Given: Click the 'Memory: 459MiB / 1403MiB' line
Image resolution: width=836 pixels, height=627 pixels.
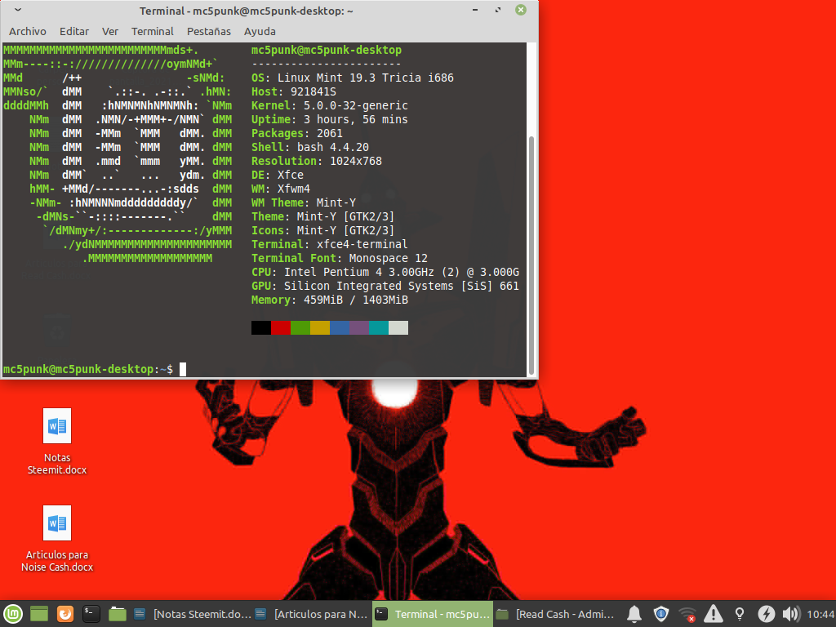Looking at the screenshot, I should [330, 300].
